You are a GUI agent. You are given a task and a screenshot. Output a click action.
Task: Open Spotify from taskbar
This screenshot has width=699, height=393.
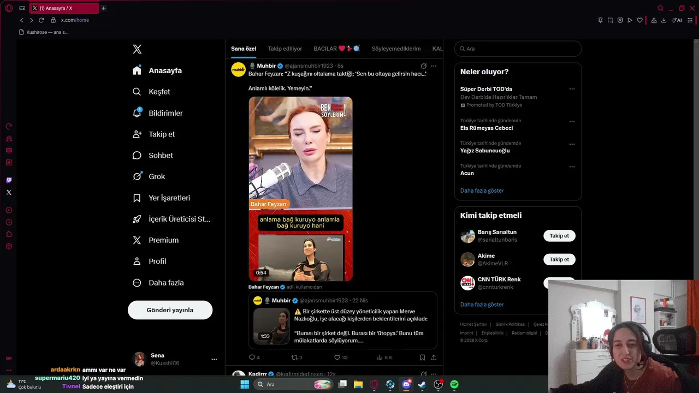coord(454,384)
